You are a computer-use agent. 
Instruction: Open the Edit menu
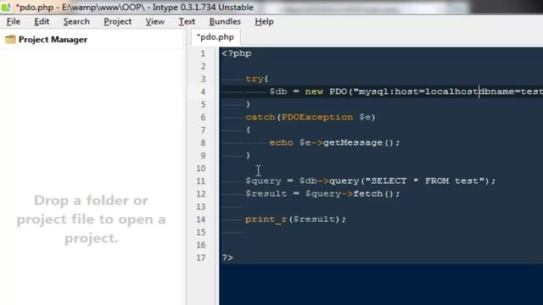(42, 22)
